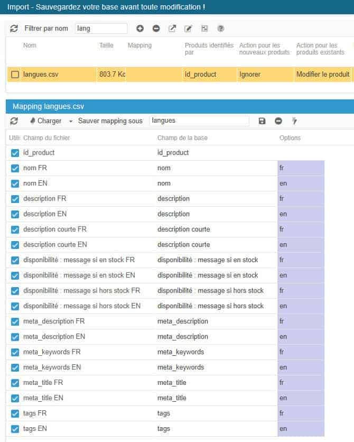Viewport: 354px width, 442px height.
Task: Click the minus icon beside the name filter
Action: [156, 29]
